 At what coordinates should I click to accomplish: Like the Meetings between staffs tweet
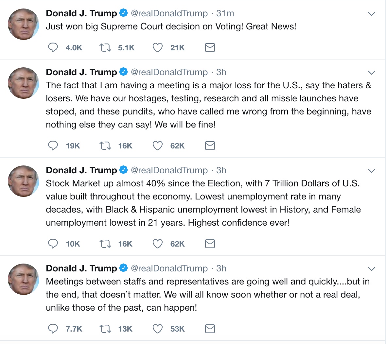pos(158,329)
